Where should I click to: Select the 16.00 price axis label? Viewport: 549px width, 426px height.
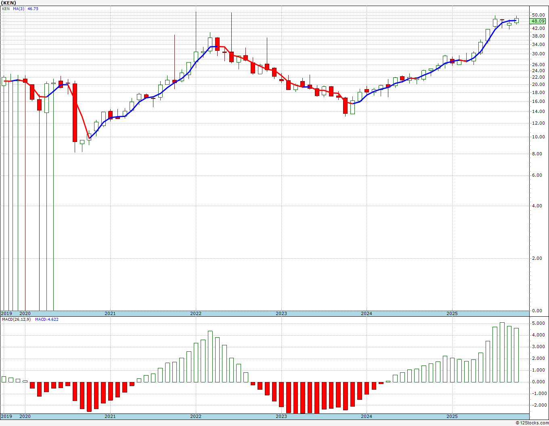click(539, 101)
